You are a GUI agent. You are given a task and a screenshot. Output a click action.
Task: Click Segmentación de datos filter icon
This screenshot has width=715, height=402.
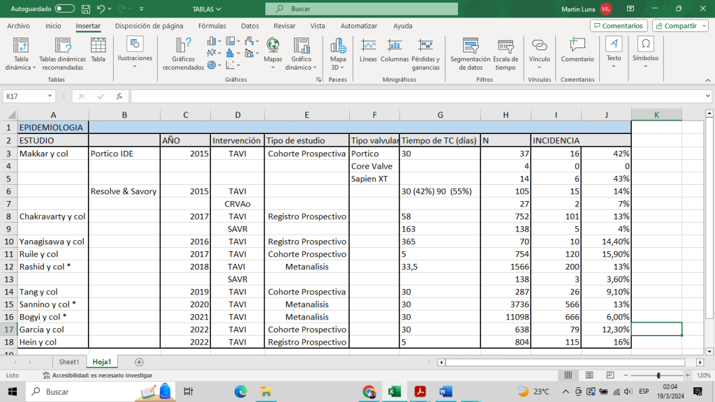click(x=470, y=46)
